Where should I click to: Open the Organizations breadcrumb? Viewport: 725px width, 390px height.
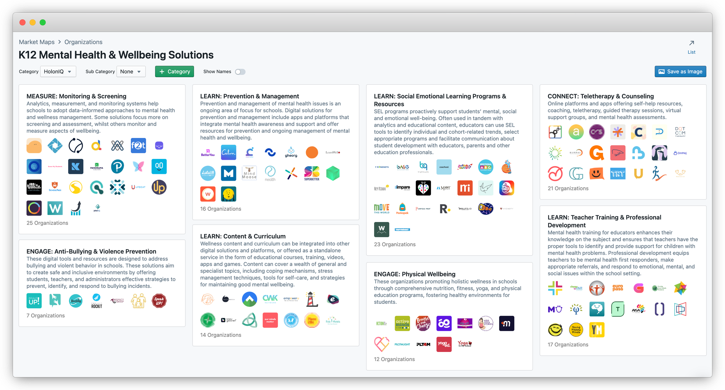pyautogui.click(x=83, y=42)
